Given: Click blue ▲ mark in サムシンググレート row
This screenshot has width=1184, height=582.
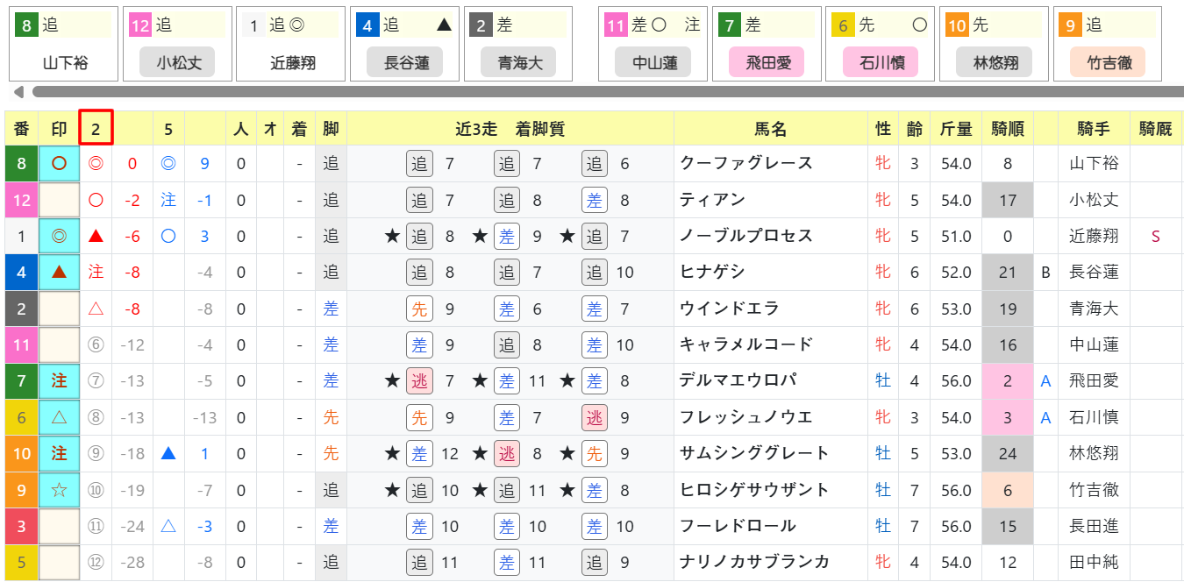Looking at the screenshot, I should coord(168,453).
